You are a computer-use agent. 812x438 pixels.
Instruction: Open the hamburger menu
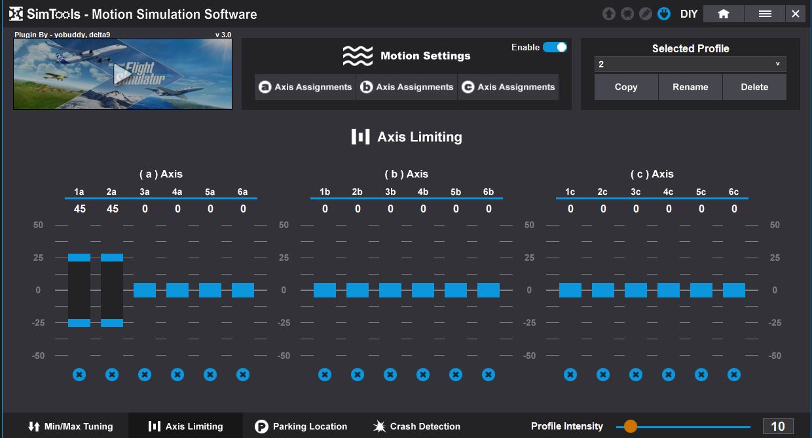(x=764, y=14)
